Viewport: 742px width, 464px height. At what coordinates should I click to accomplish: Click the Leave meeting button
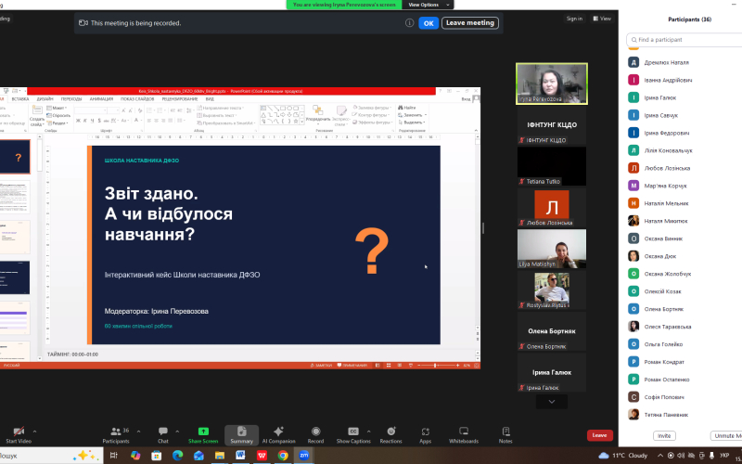tap(470, 22)
